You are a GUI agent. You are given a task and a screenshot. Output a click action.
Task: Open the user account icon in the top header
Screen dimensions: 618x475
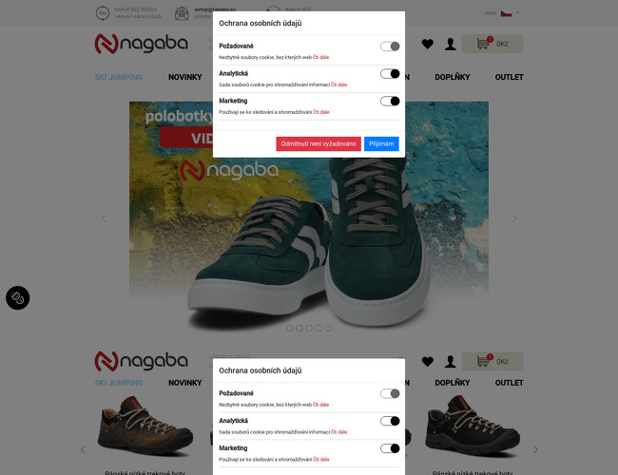451,44
